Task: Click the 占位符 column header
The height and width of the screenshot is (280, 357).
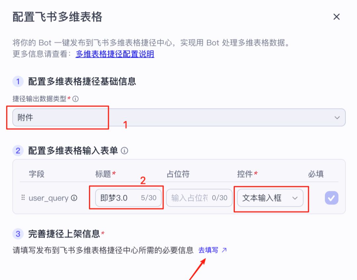Action: pos(178,174)
